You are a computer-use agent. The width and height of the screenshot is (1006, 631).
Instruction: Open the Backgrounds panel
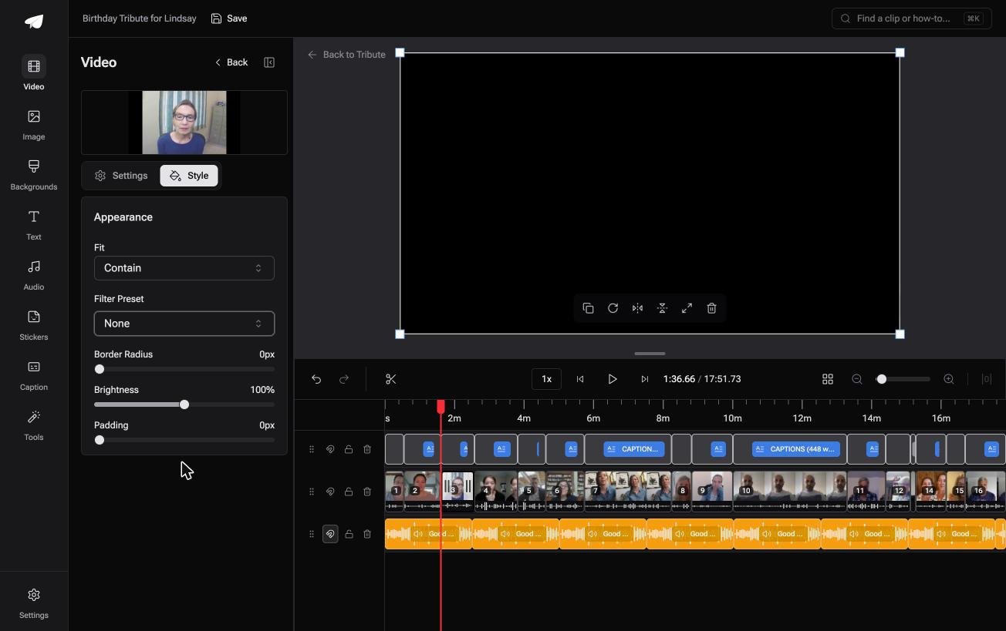[34, 175]
